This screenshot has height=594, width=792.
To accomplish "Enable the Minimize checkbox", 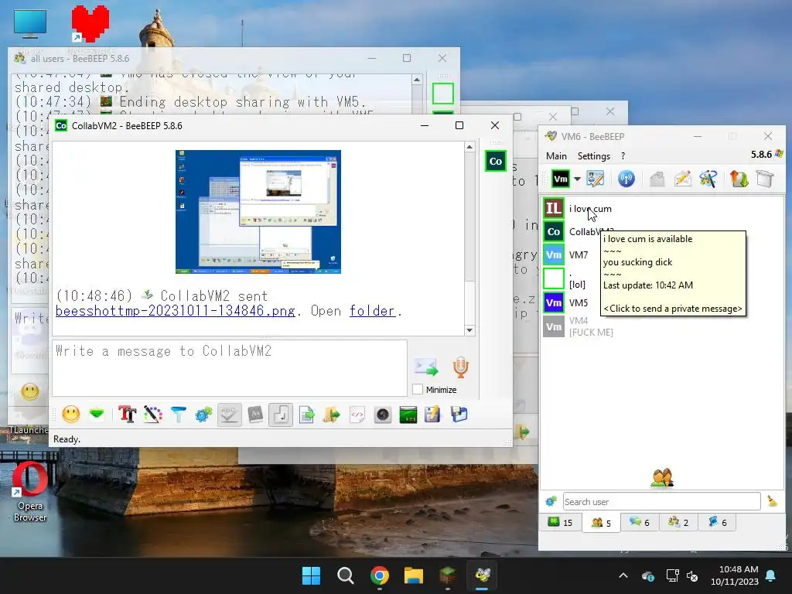I will tap(417, 390).
